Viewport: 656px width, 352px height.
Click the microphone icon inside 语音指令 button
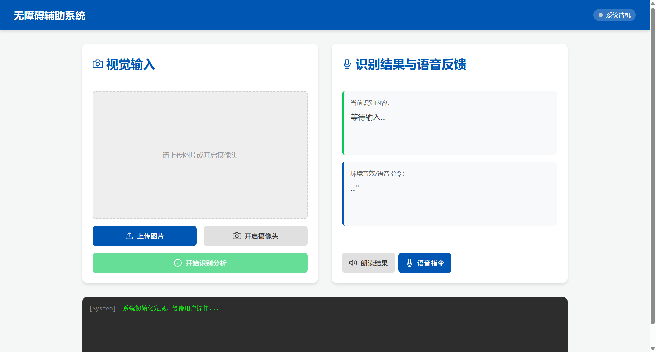click(409, 263)
